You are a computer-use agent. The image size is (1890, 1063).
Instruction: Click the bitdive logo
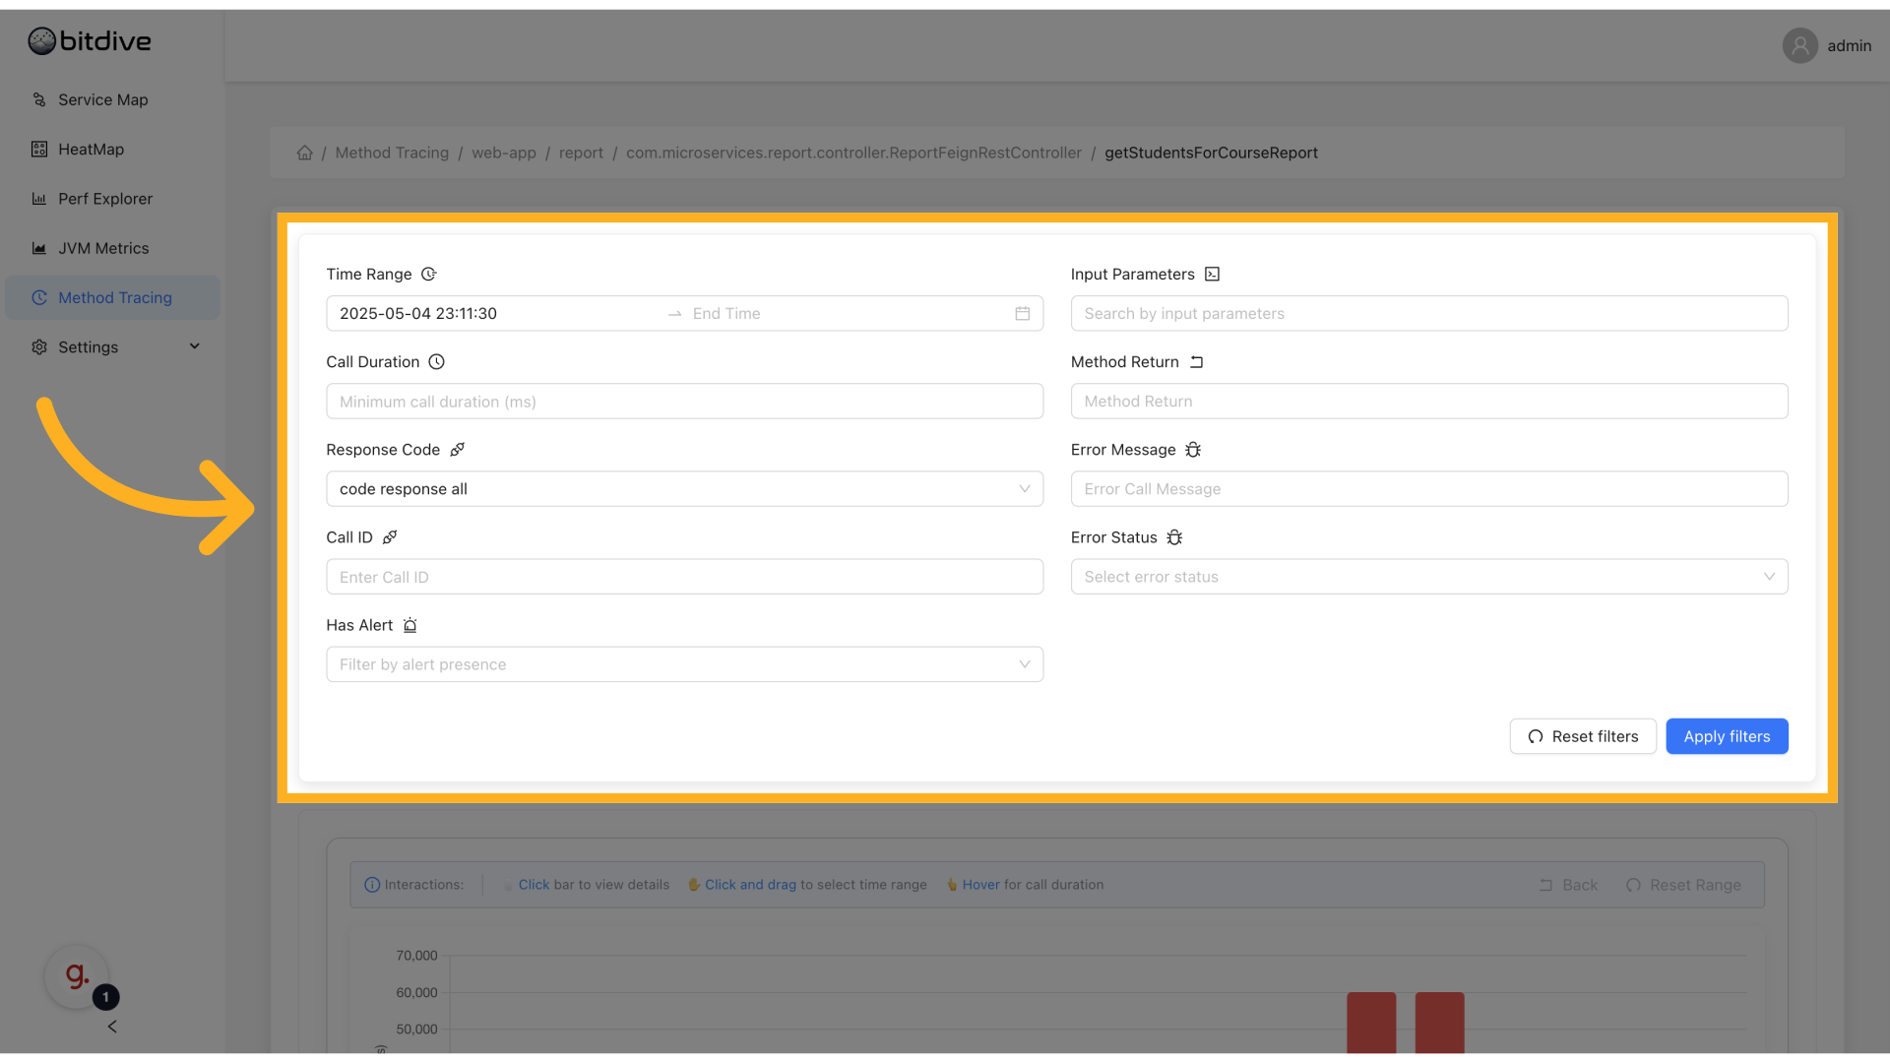[x=90, y=41]
